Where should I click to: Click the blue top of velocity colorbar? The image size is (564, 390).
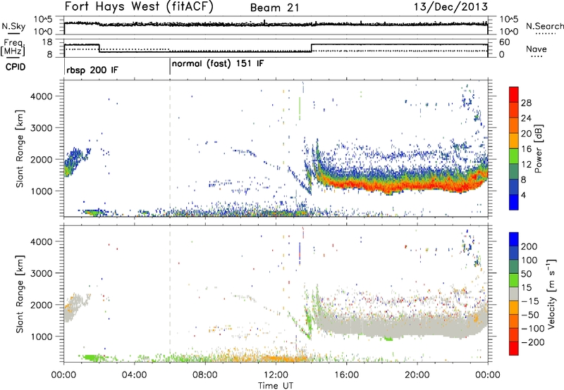pos(514,239)
